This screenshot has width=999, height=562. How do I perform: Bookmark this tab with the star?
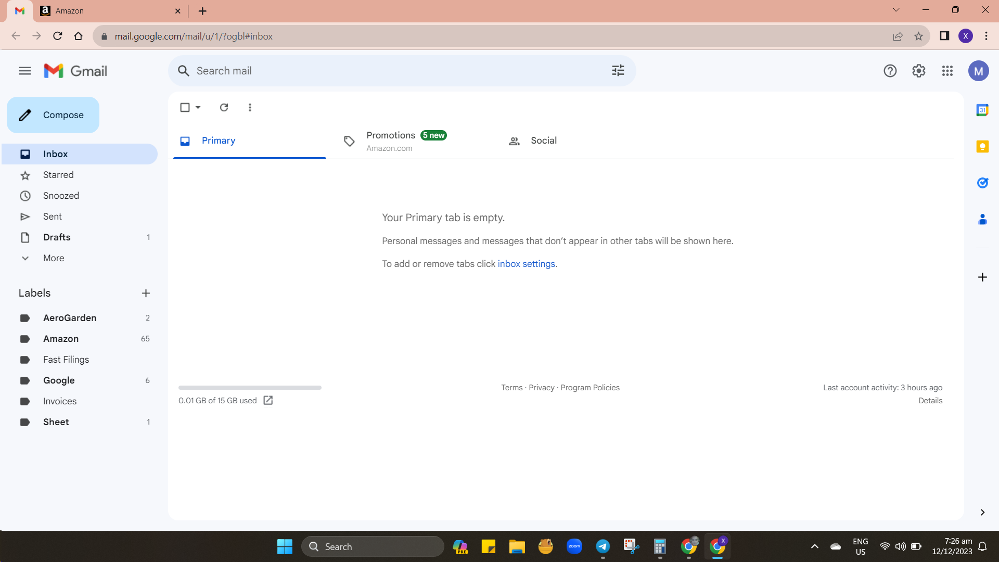pyautogui.click(x=918, y=36)
